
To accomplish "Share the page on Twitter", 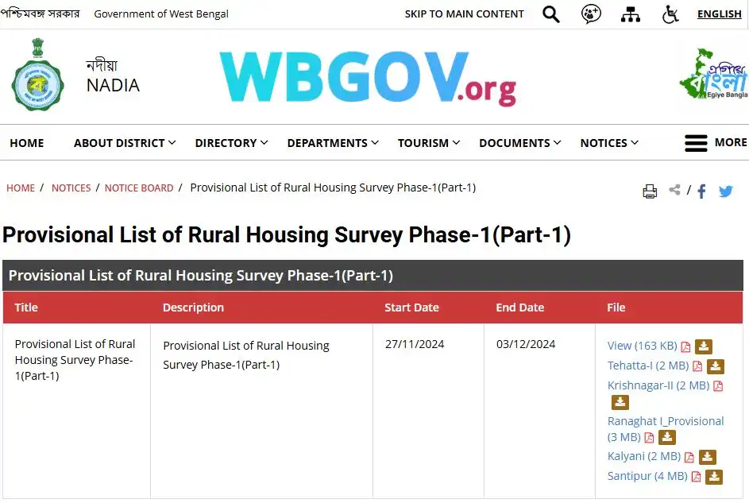I will tap(725, 192).
